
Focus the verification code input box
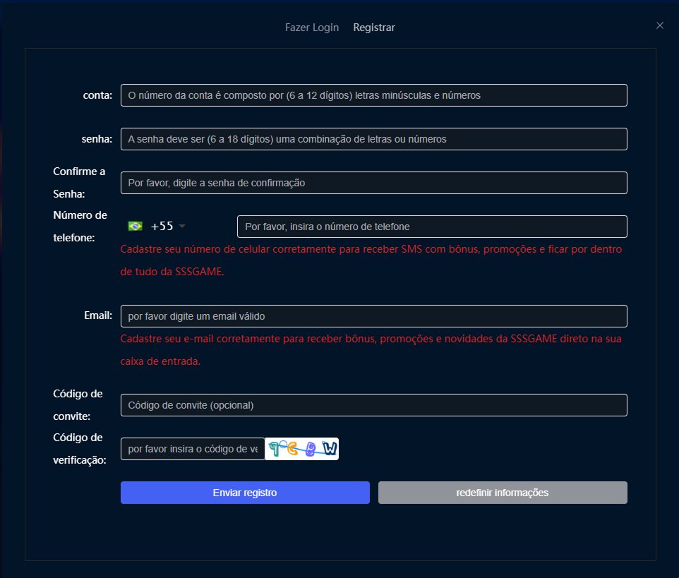point(193,449)
